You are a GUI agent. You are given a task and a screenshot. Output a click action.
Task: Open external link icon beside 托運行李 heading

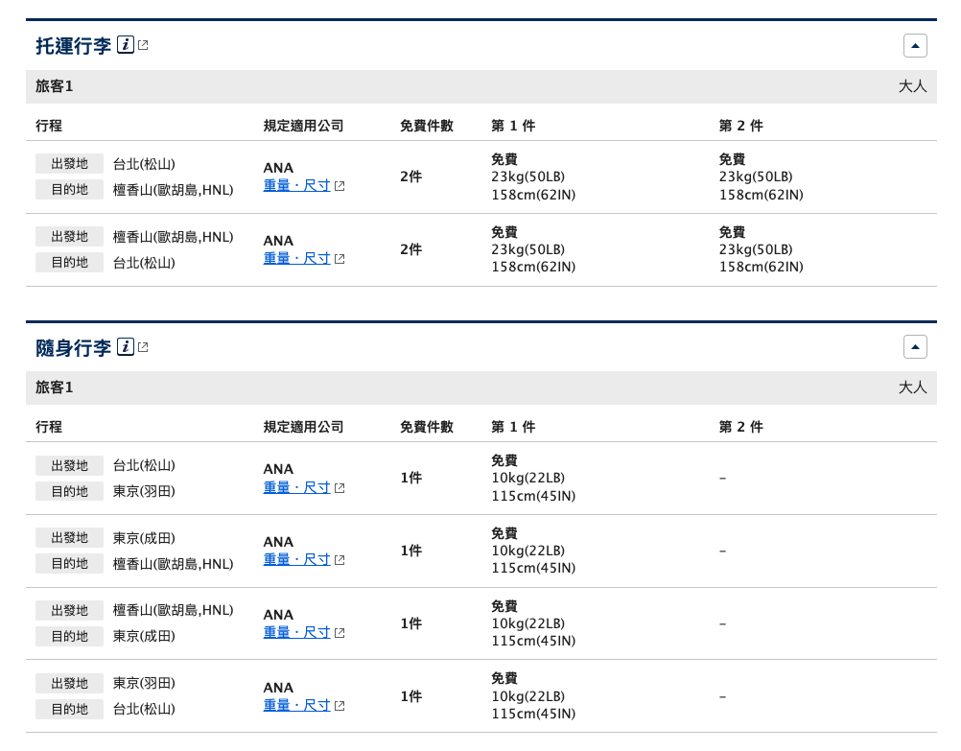point(144,45)
